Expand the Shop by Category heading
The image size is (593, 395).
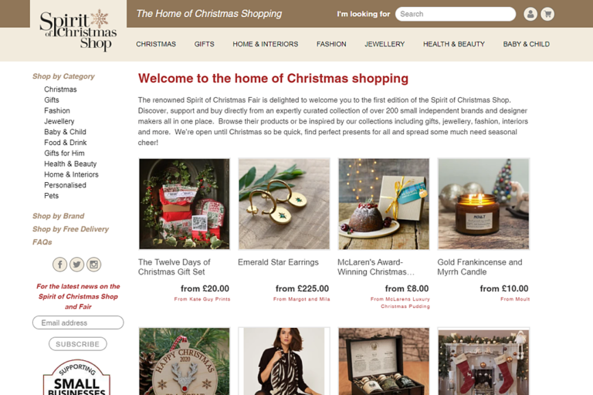click(63, 76)
